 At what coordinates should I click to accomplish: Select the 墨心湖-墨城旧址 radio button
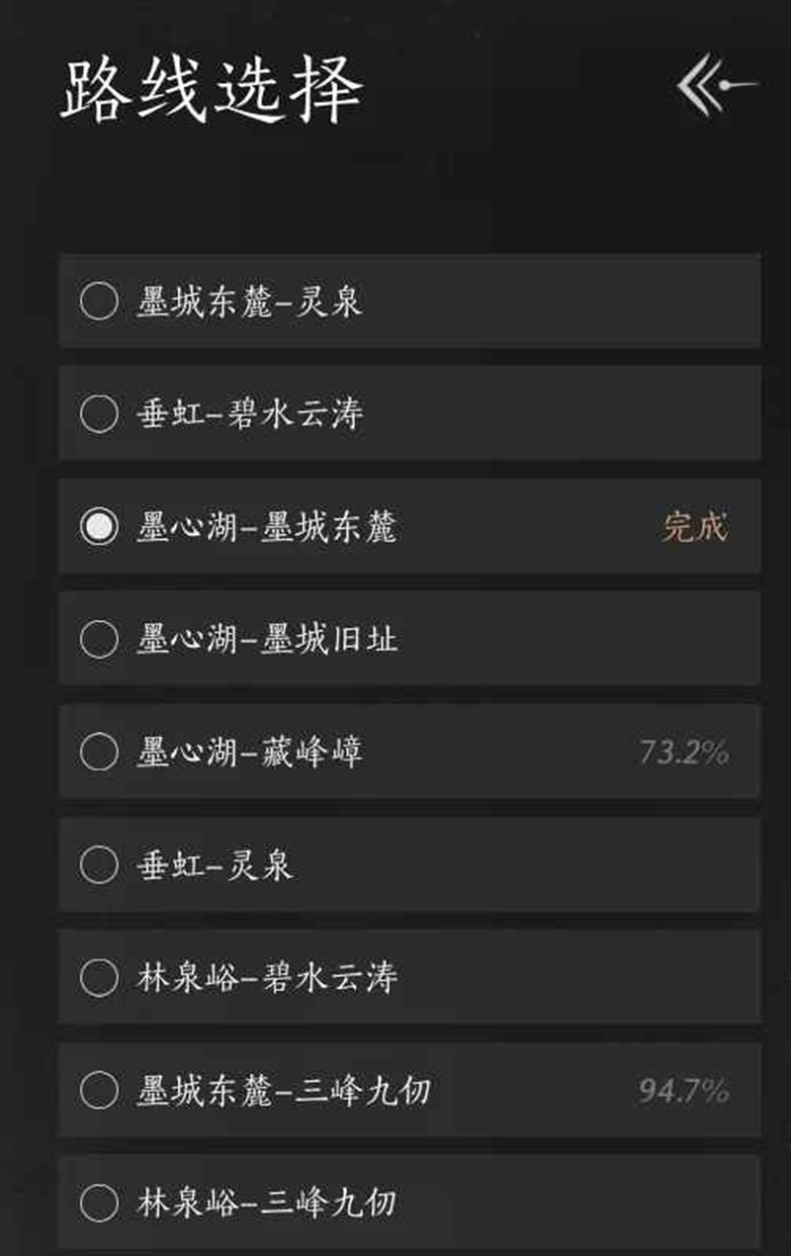[x=99, y=639]
